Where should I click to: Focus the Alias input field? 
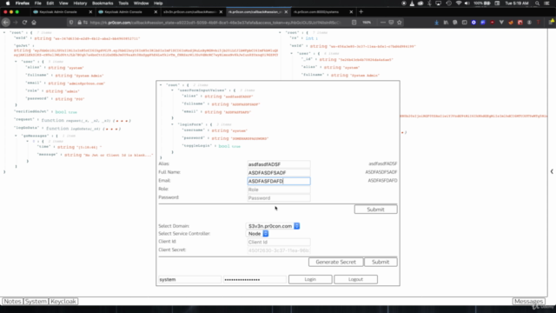click(x=279, y=164)
